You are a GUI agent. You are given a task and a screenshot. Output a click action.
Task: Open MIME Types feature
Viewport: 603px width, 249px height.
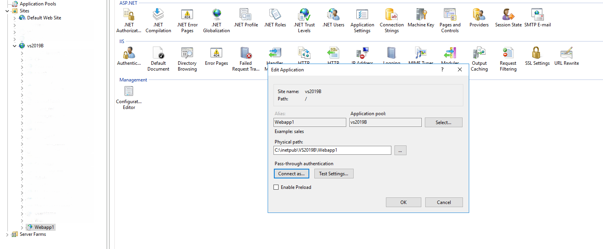point(421,55)
